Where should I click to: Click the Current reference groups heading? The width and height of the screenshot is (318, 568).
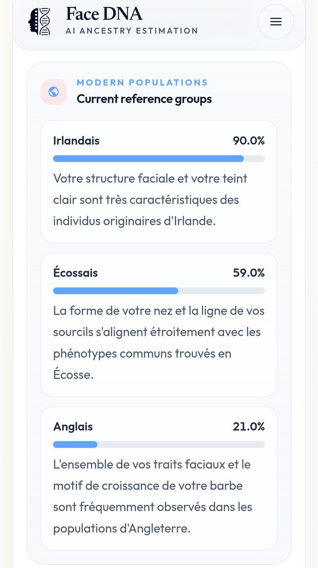coord(144,99)
